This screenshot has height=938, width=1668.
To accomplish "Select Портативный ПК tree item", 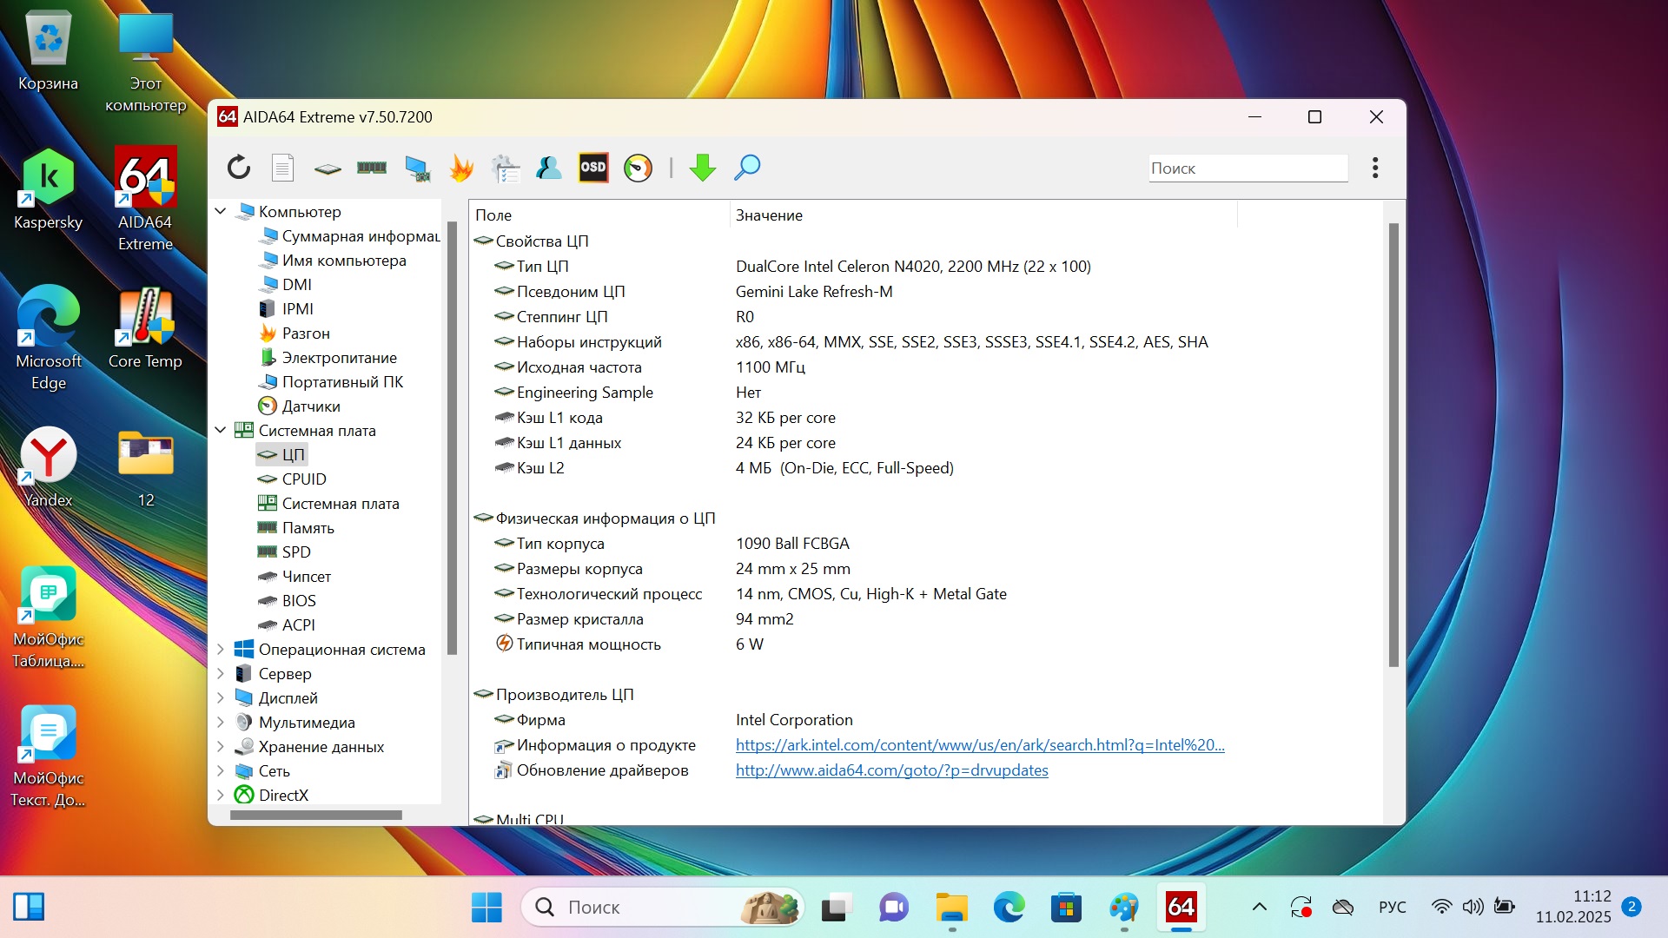I will pos(331,381).
